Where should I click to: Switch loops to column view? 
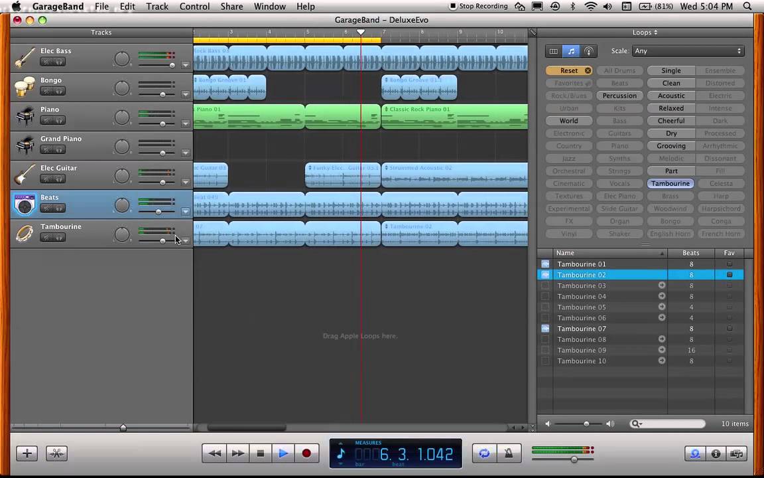[554, 50]
